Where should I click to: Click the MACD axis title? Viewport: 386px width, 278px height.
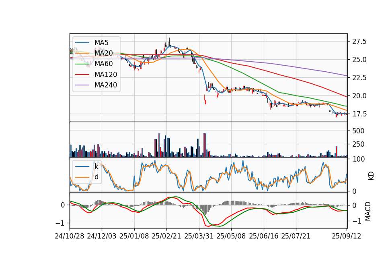click(368, 211)
